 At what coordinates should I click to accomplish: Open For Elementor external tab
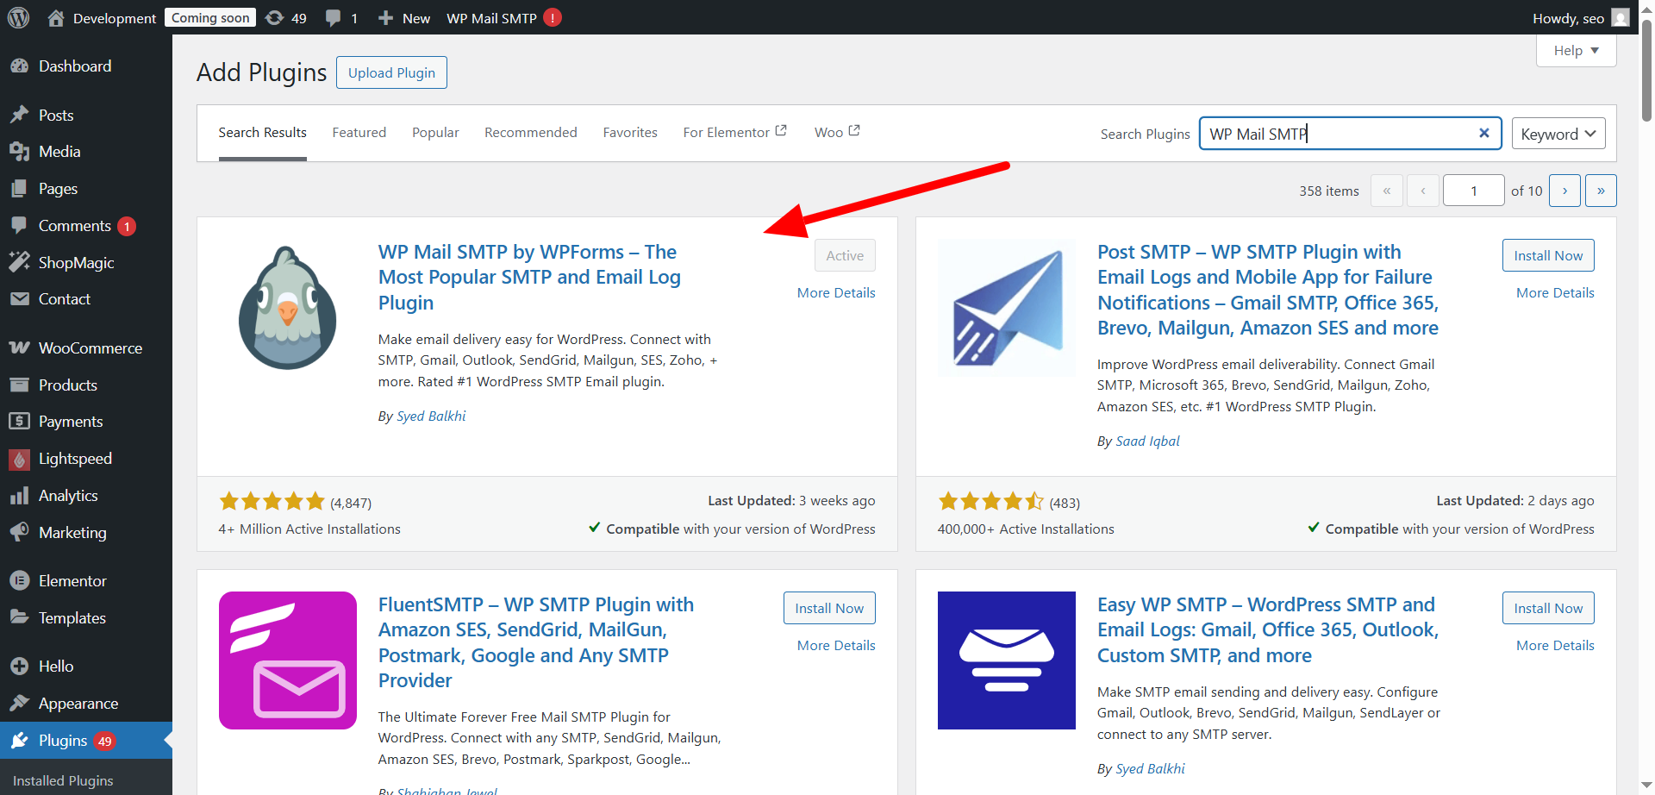(735, 133)
